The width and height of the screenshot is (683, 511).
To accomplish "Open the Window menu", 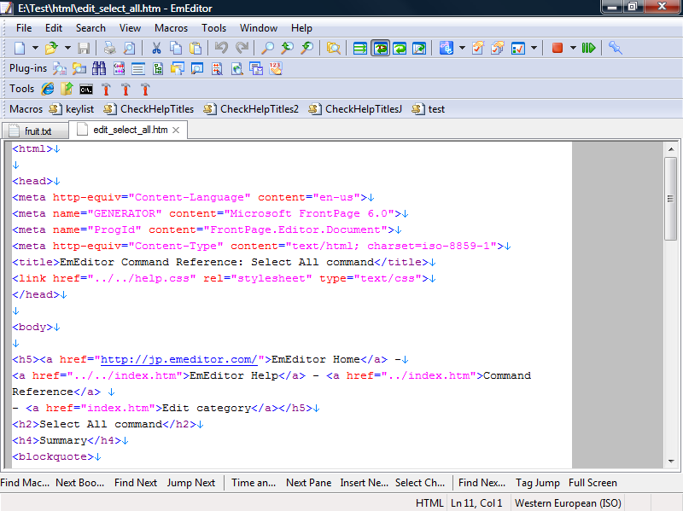I will tap(259, 28).
